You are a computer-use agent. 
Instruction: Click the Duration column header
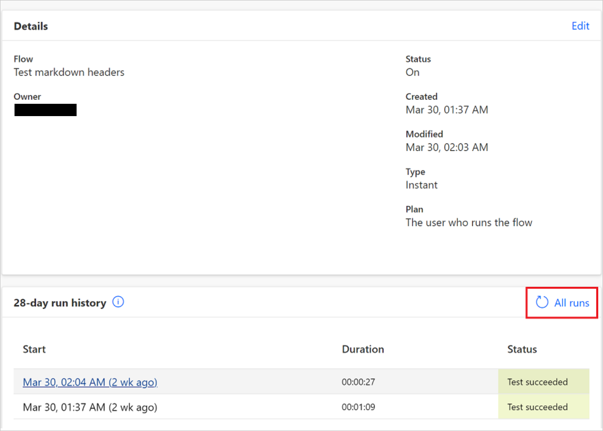tap(363, 349)
